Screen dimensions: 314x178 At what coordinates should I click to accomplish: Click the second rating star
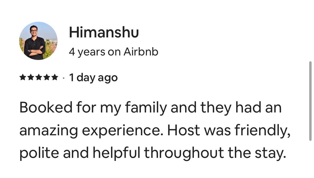31,78
